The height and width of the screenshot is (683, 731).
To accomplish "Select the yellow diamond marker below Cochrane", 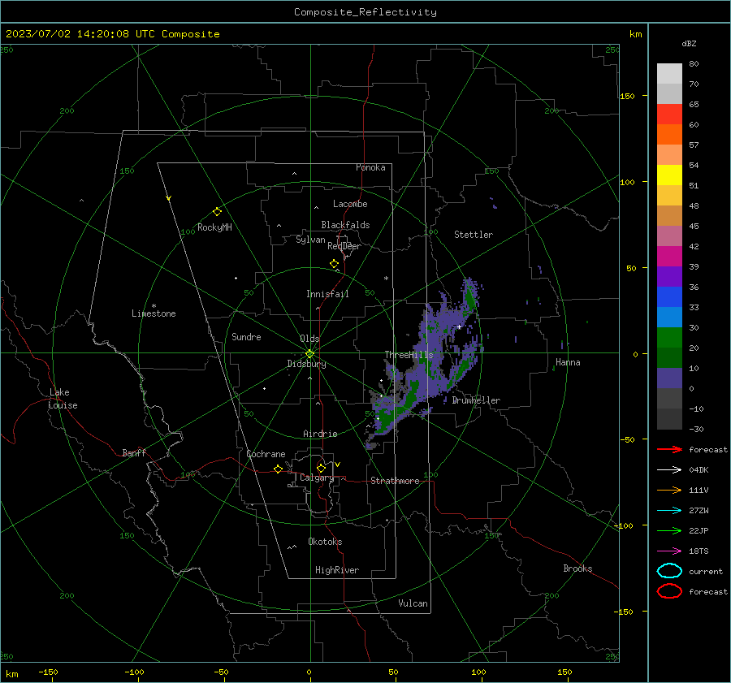I will pos(278,469).
